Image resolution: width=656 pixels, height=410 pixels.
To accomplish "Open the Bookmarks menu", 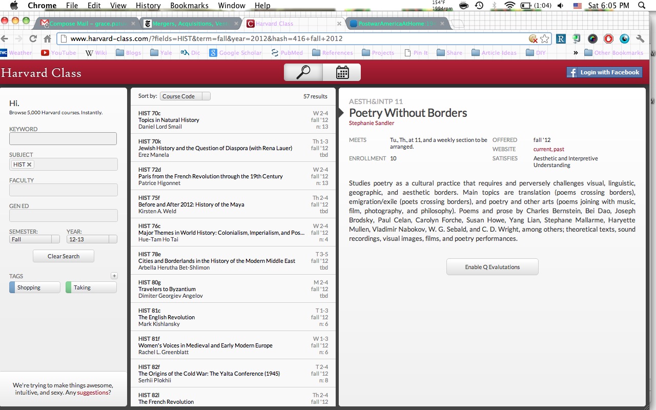I will click(189, 6).
